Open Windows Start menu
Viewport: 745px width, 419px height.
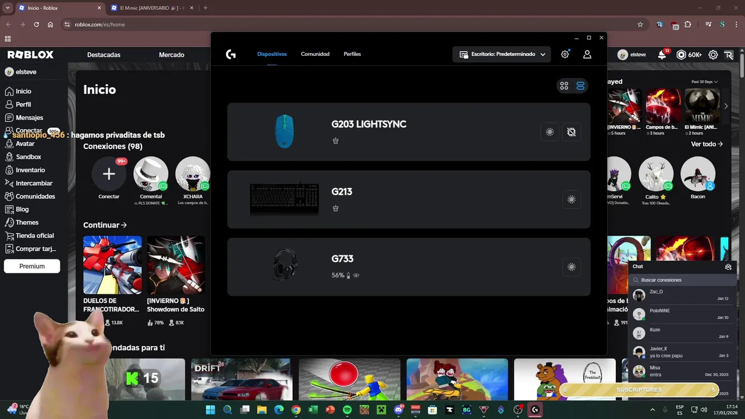point(210,410)
